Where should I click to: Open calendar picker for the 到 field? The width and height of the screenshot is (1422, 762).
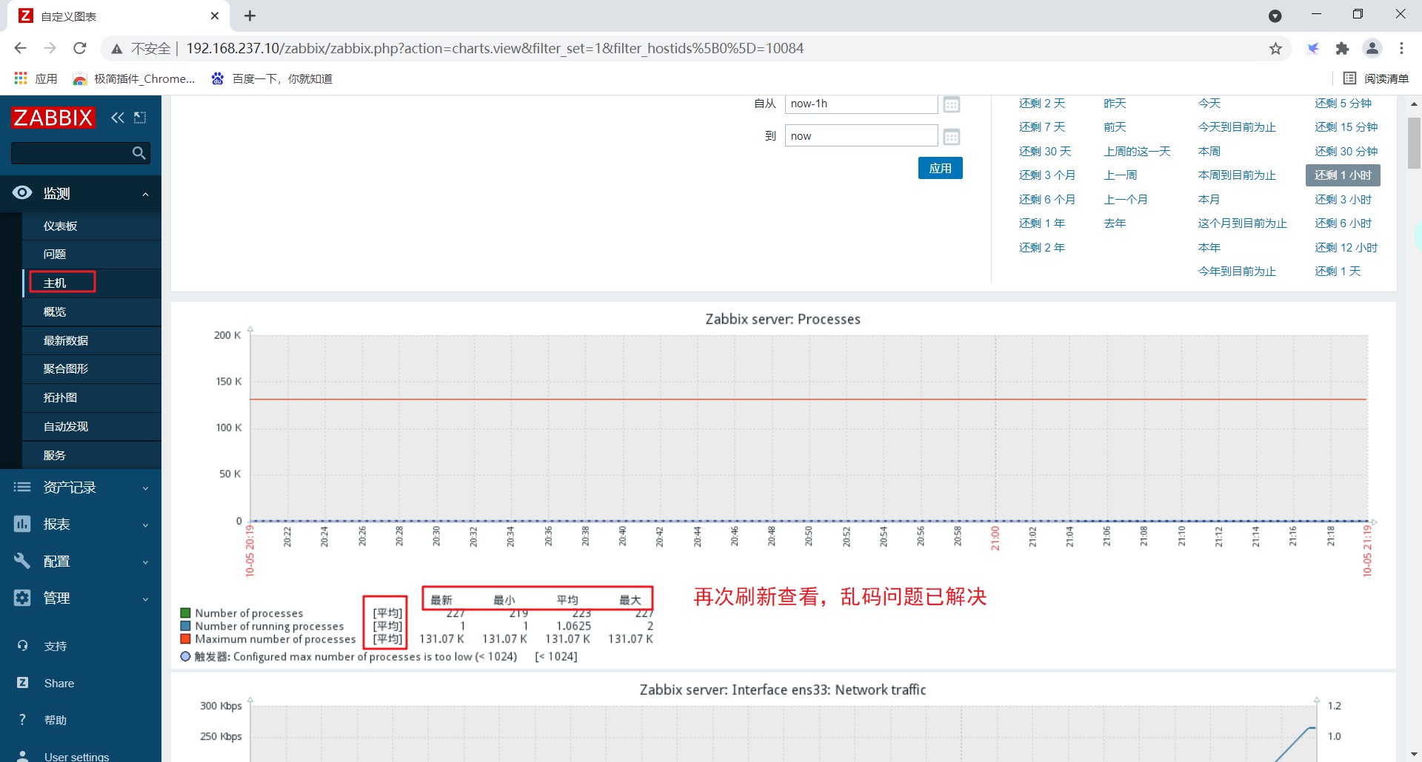pyautogui.click(x=952, y=137)
